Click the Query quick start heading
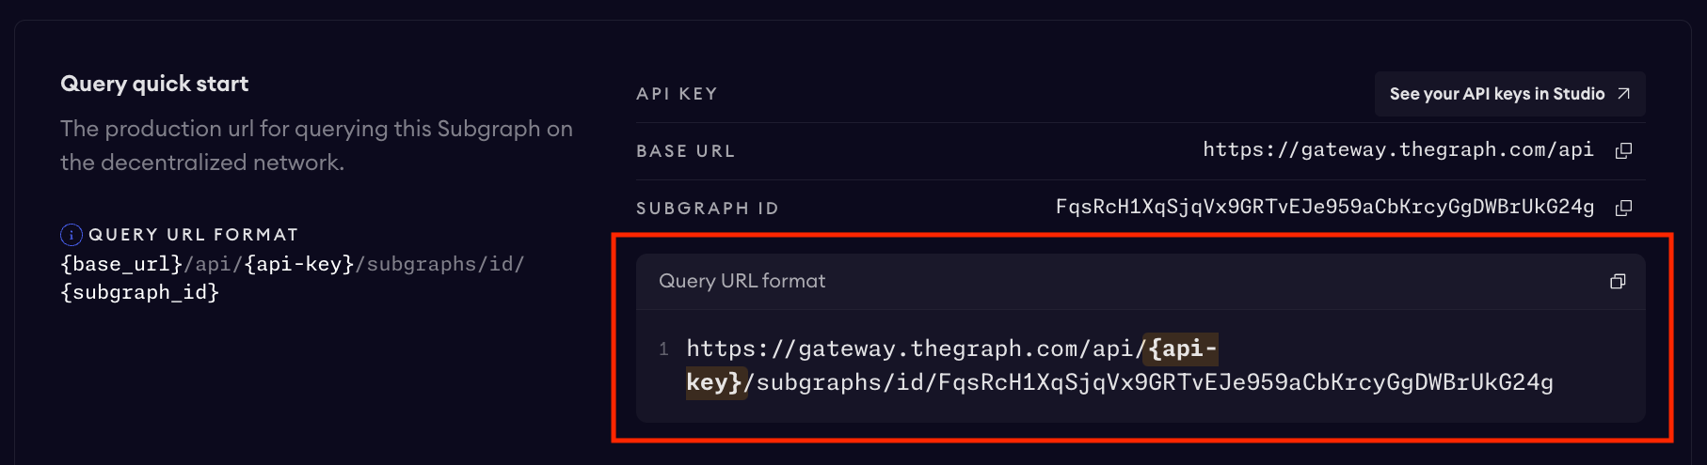Viewport: 1707px width, 465px height. [154, 84]
